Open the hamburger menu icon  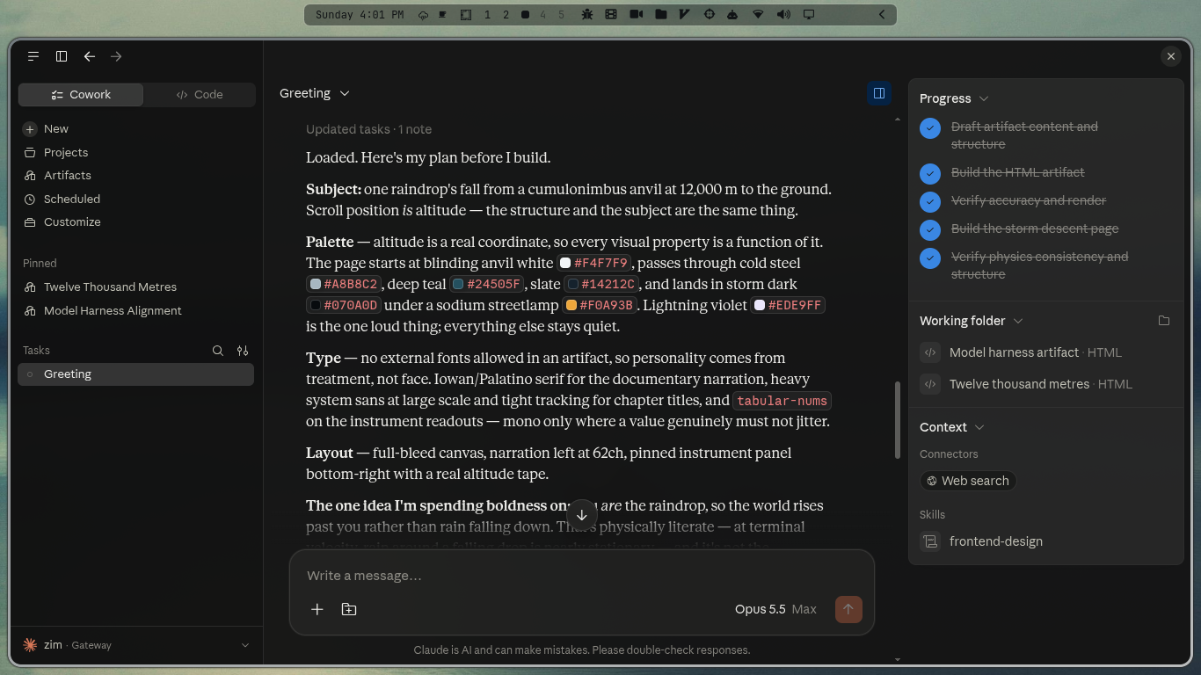[x=33, y=56]
